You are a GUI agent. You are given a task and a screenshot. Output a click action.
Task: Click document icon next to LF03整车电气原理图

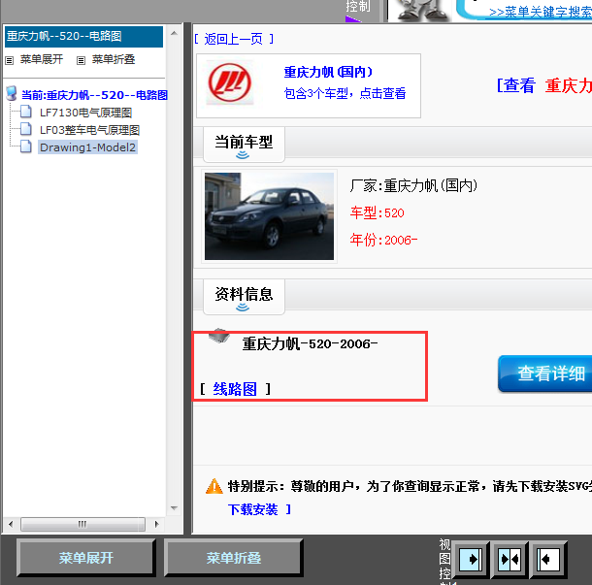click(25, 129)
